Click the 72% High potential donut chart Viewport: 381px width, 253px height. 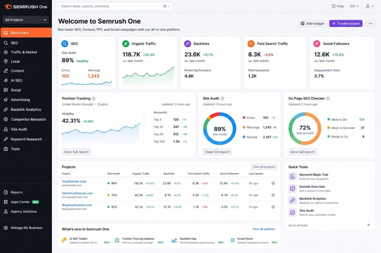pyautogui.click(x=305, y=129)
